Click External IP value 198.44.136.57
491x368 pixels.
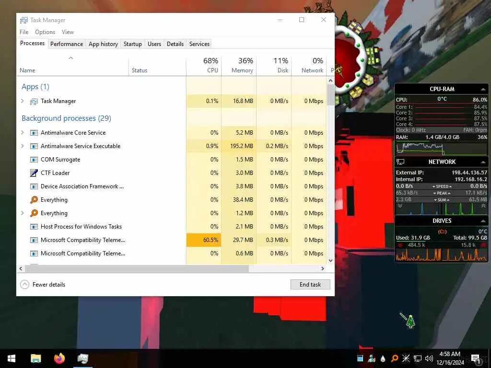[x=469, y=172]
